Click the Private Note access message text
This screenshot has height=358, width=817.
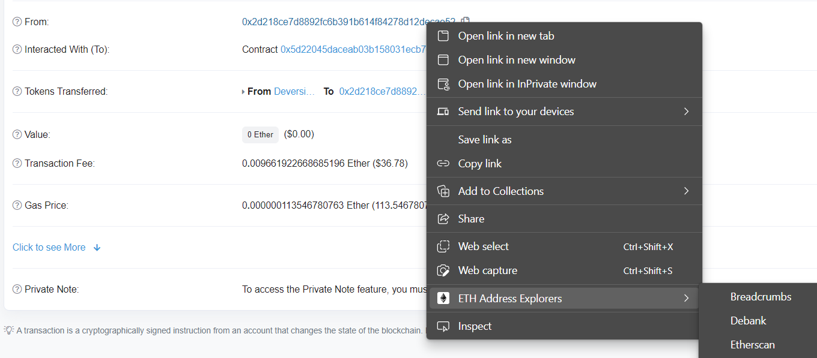[334, 289]
